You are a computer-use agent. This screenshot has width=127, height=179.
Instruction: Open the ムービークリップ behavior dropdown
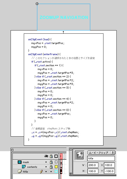(x=101, y=152)
